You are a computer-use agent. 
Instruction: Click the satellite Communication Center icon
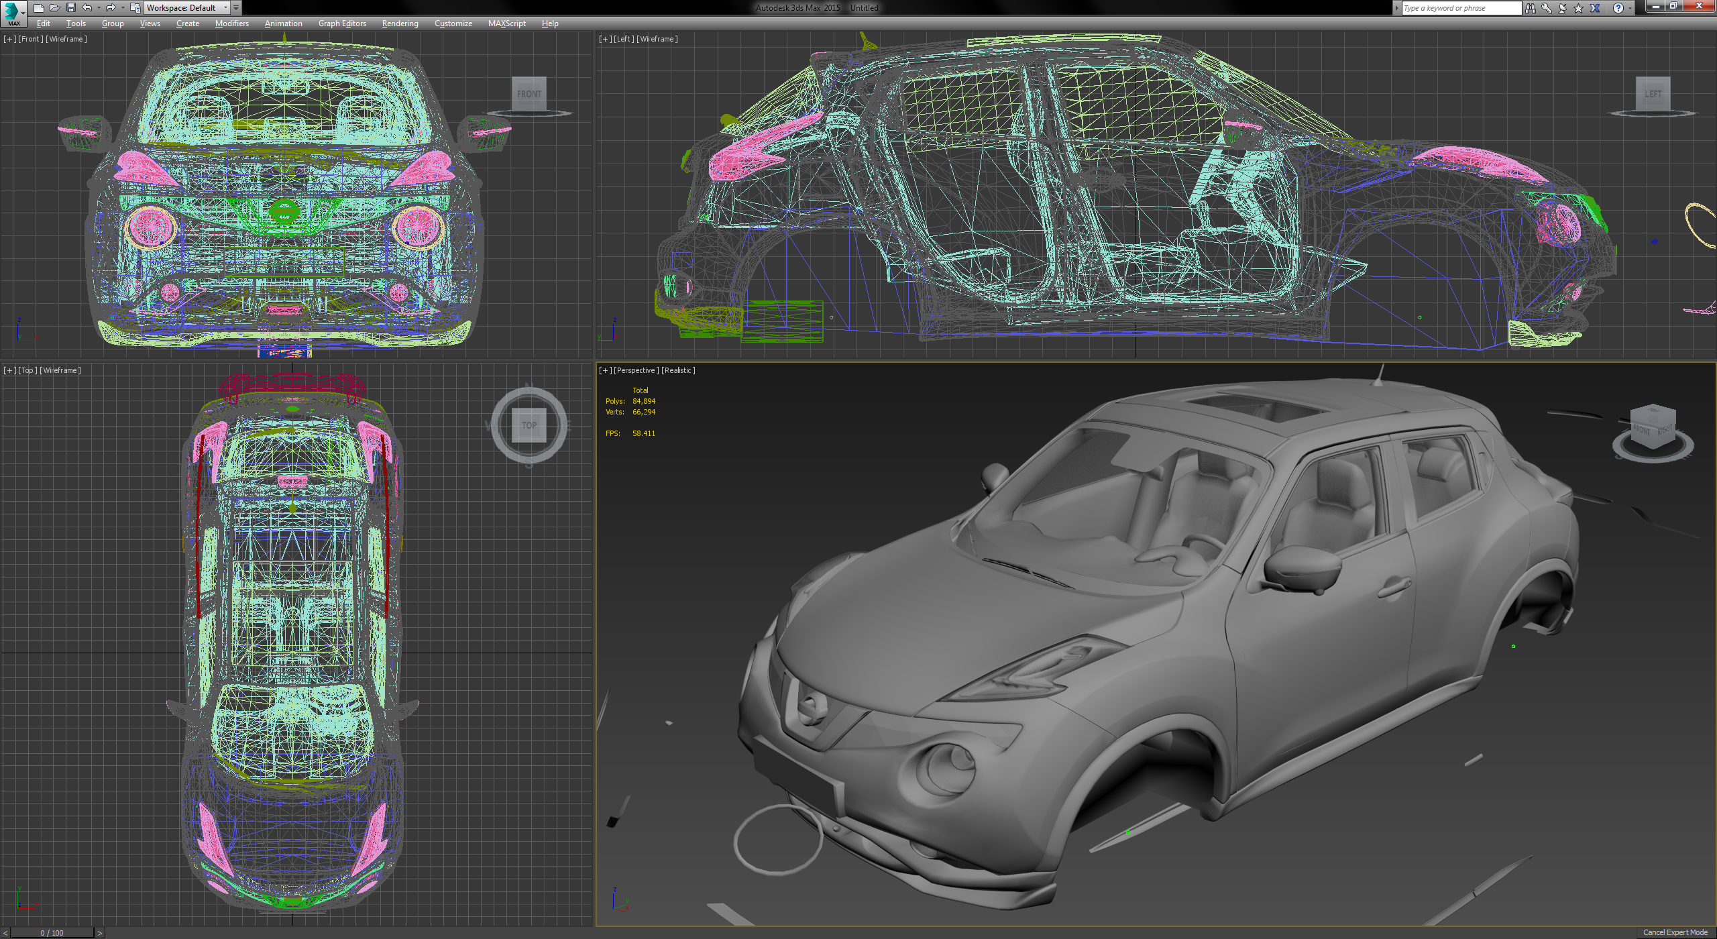pyautogui.click(x=1562, y=8)
